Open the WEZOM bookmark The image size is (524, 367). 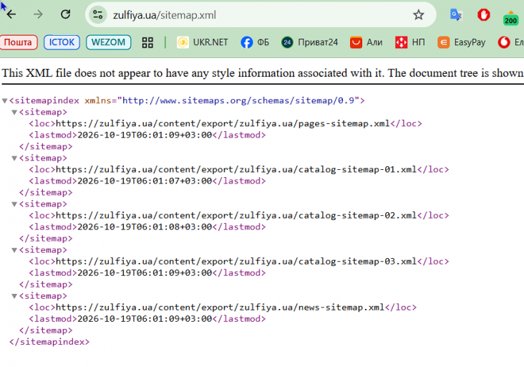click(x=108, y=42)
